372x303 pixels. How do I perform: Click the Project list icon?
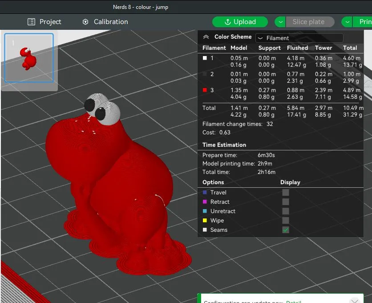[x=31, y=22]
